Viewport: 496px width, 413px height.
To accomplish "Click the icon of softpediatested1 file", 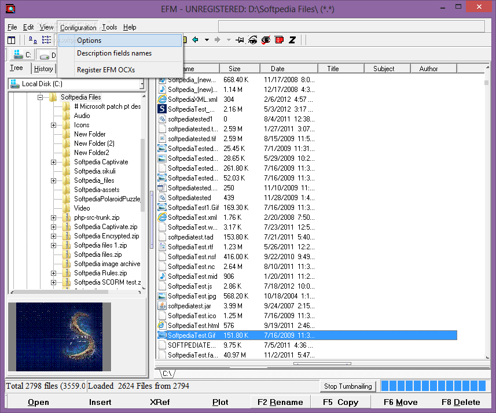I will 162,119.
